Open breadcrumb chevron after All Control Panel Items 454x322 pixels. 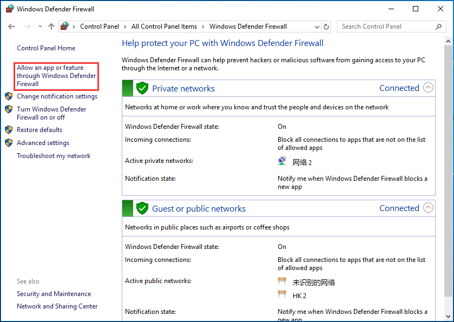coord(203,27)
